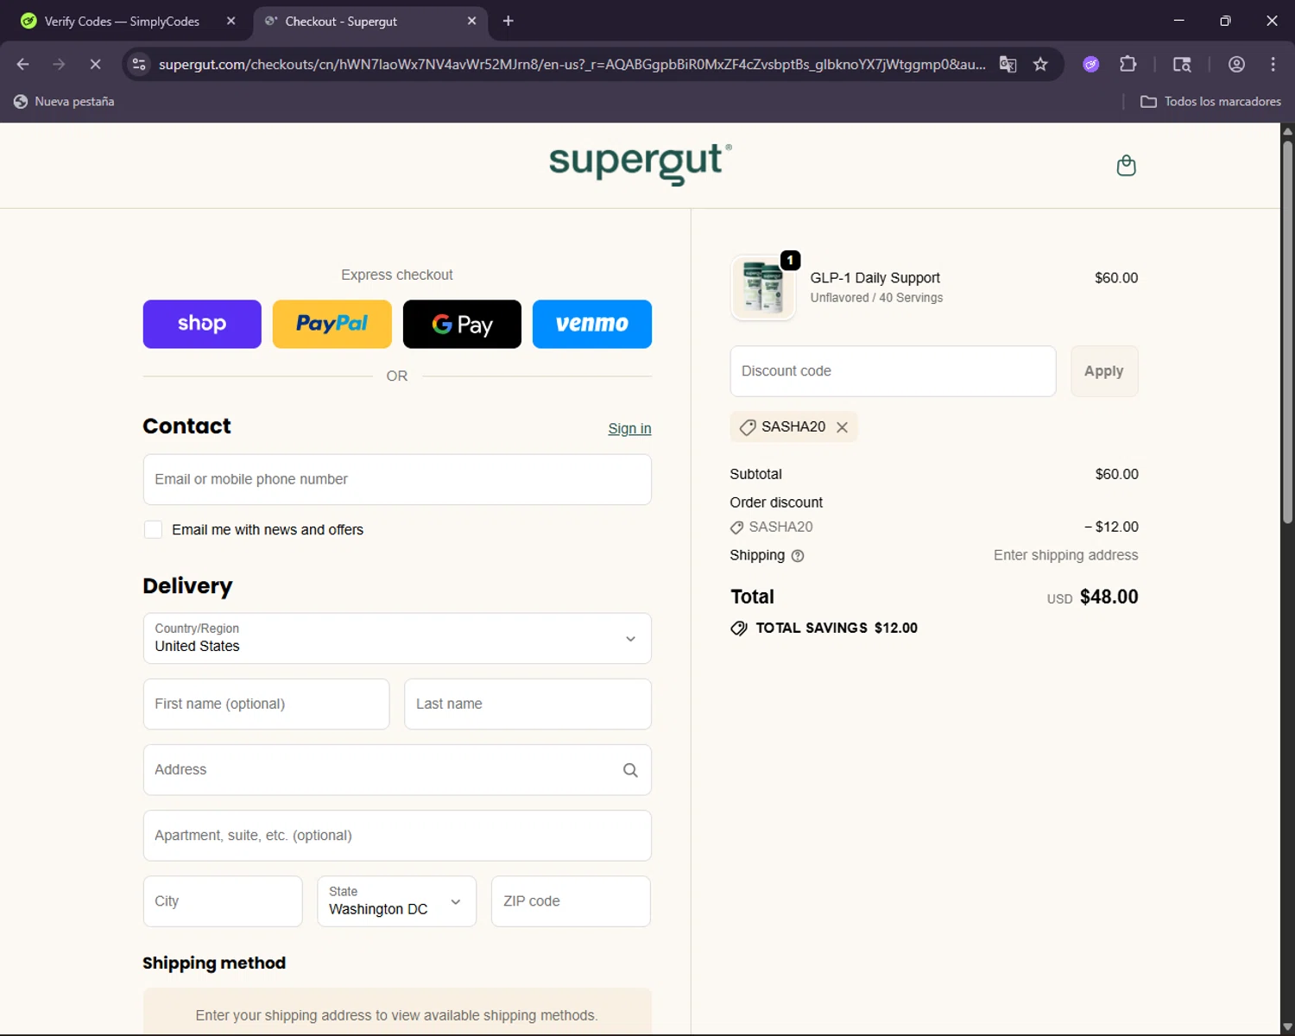
Task: Open site information icon in address bar
Action: [139, 64]
